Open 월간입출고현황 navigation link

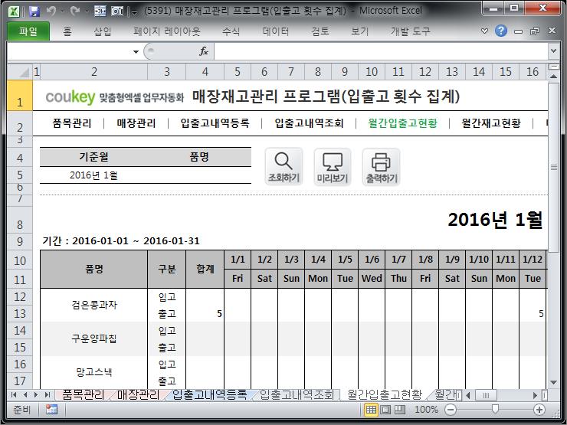click(402, 123)
